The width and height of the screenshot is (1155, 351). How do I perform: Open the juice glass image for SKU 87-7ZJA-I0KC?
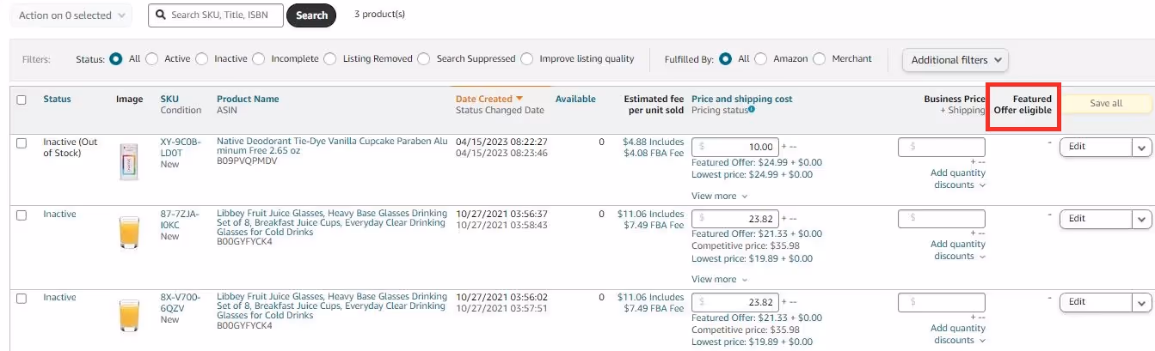pyautogui.click(x=129, y=232)
